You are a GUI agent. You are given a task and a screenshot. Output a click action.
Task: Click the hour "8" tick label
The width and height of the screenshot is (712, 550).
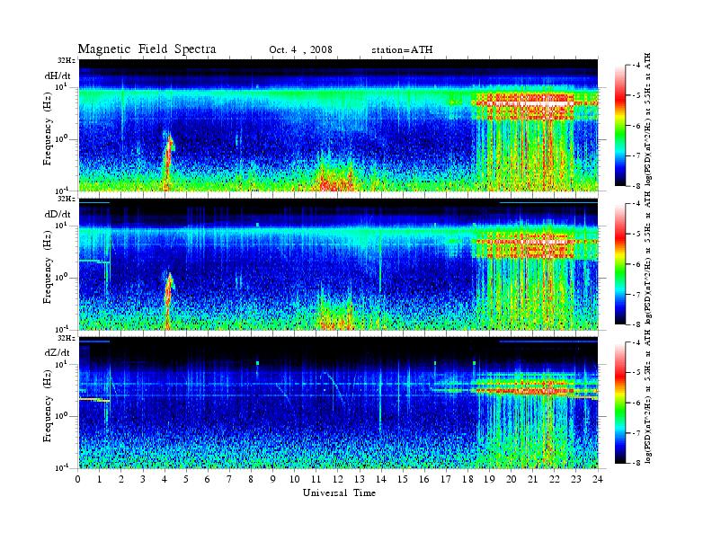point(251,480)
